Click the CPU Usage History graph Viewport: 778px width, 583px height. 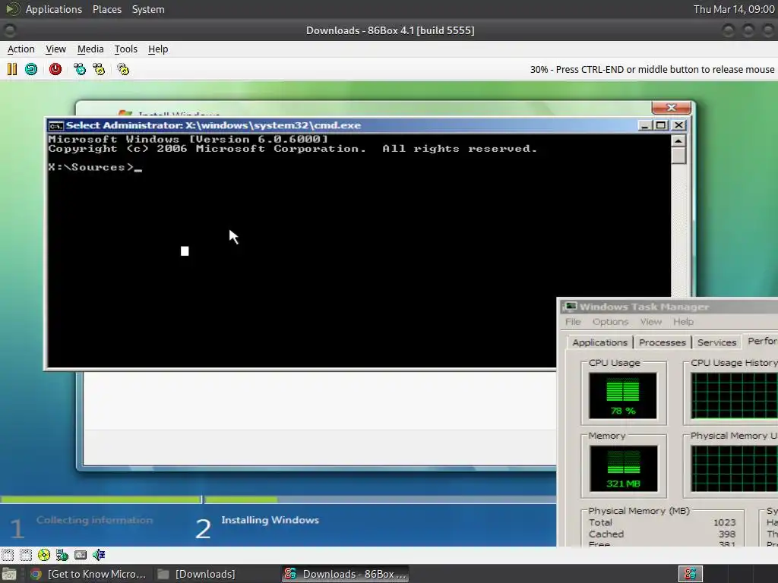[735, 395]
